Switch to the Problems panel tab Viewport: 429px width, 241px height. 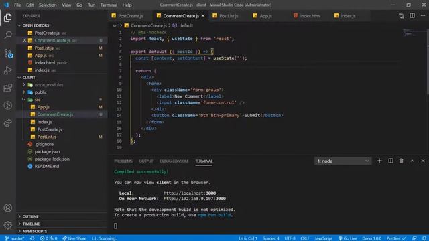[x=123, y=161]
